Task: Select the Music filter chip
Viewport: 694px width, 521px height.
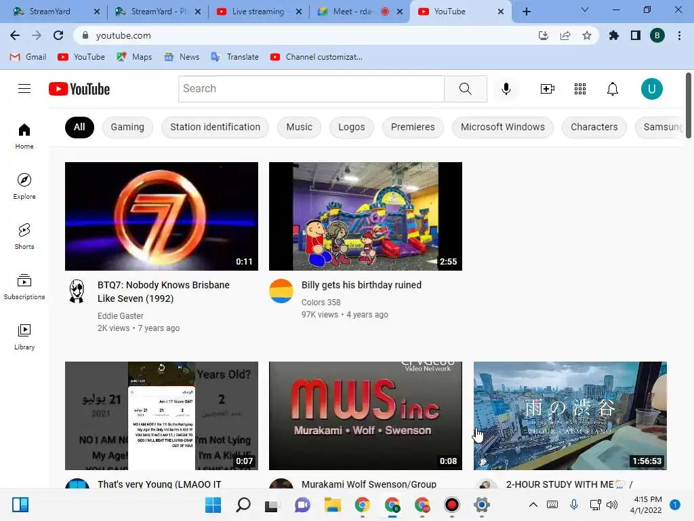Action: [299, 127]
